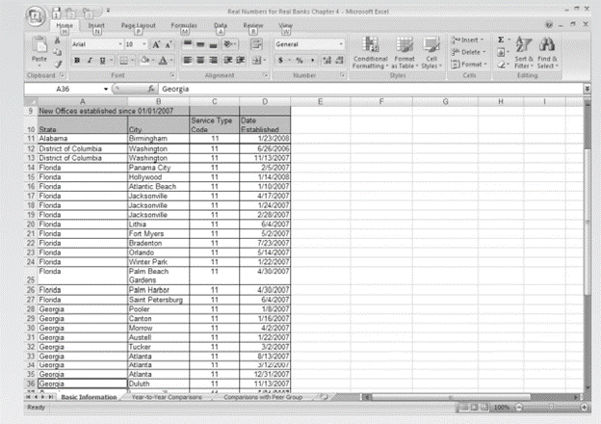Open Sort & Filter menu

tap(524, 53)
